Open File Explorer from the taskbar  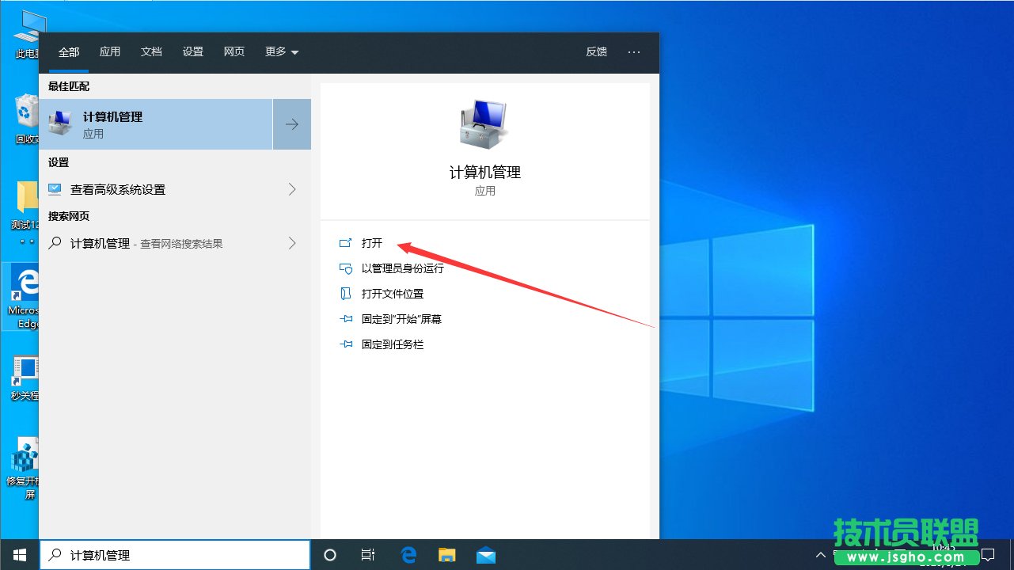(x=447, y=555)
